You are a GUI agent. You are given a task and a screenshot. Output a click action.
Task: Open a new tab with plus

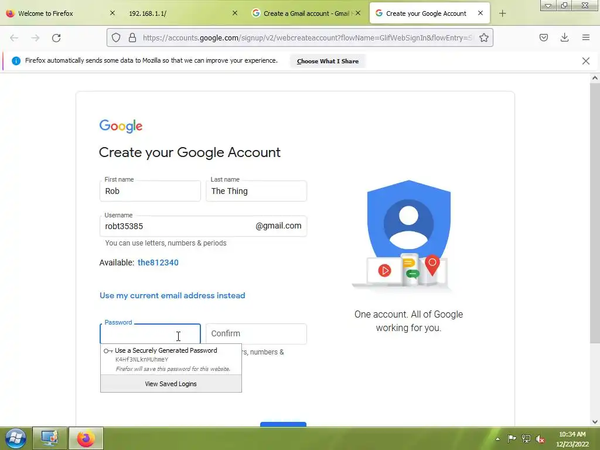pos(502,13)
